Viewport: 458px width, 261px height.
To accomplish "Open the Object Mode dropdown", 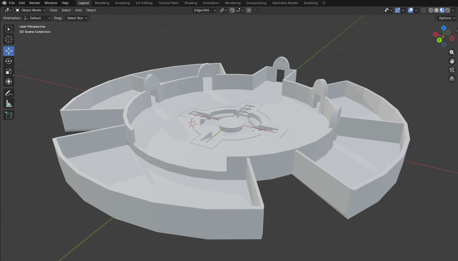I will pyautogui.click(x=31, y=10).
